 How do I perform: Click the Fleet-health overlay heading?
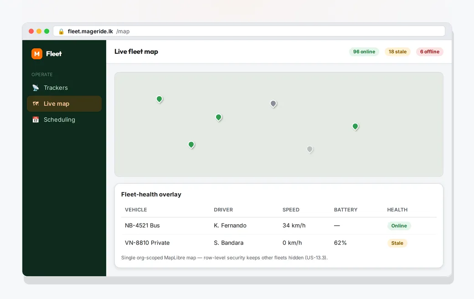[x=151, y=194]
